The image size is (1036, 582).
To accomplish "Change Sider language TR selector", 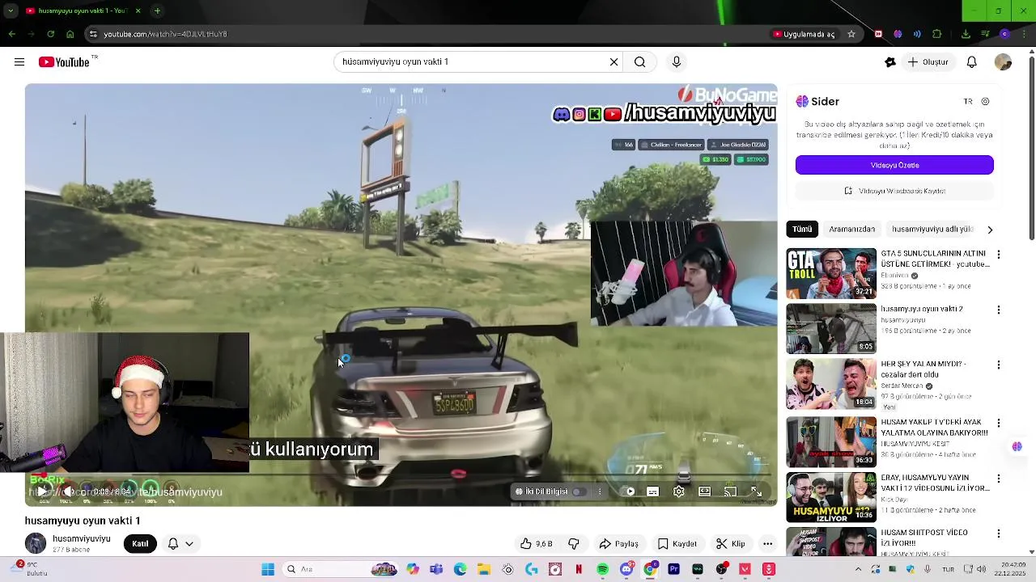I will pos(968,102).
